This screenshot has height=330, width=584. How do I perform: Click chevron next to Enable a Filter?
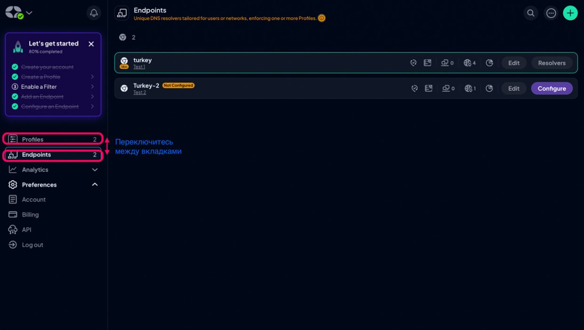[92, 86]
